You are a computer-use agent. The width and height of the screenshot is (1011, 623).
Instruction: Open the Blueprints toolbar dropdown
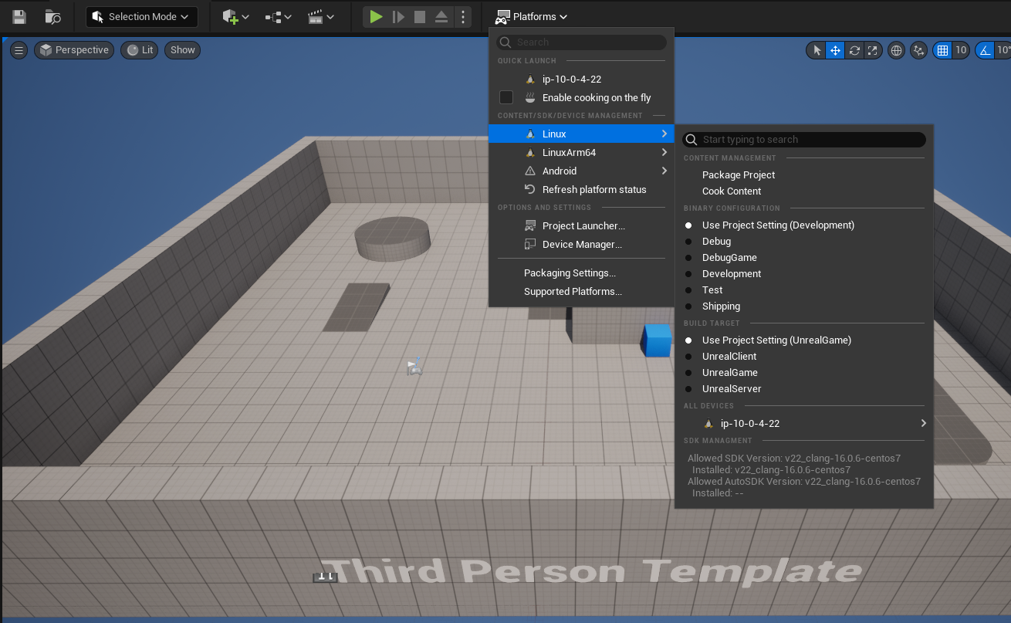278,17
